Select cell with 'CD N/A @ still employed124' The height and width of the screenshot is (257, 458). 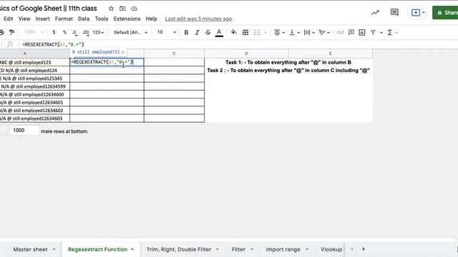point(35,70)
